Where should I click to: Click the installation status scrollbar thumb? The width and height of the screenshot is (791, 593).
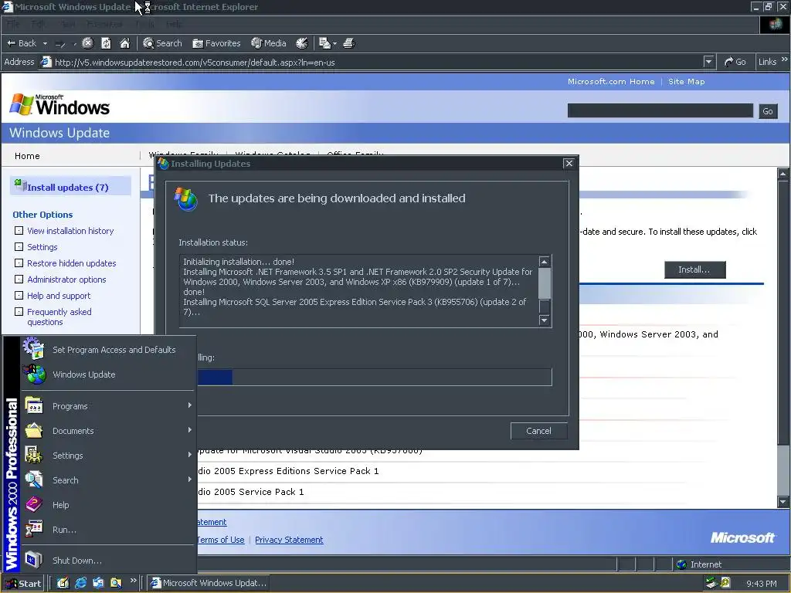[x=544, y=283]
